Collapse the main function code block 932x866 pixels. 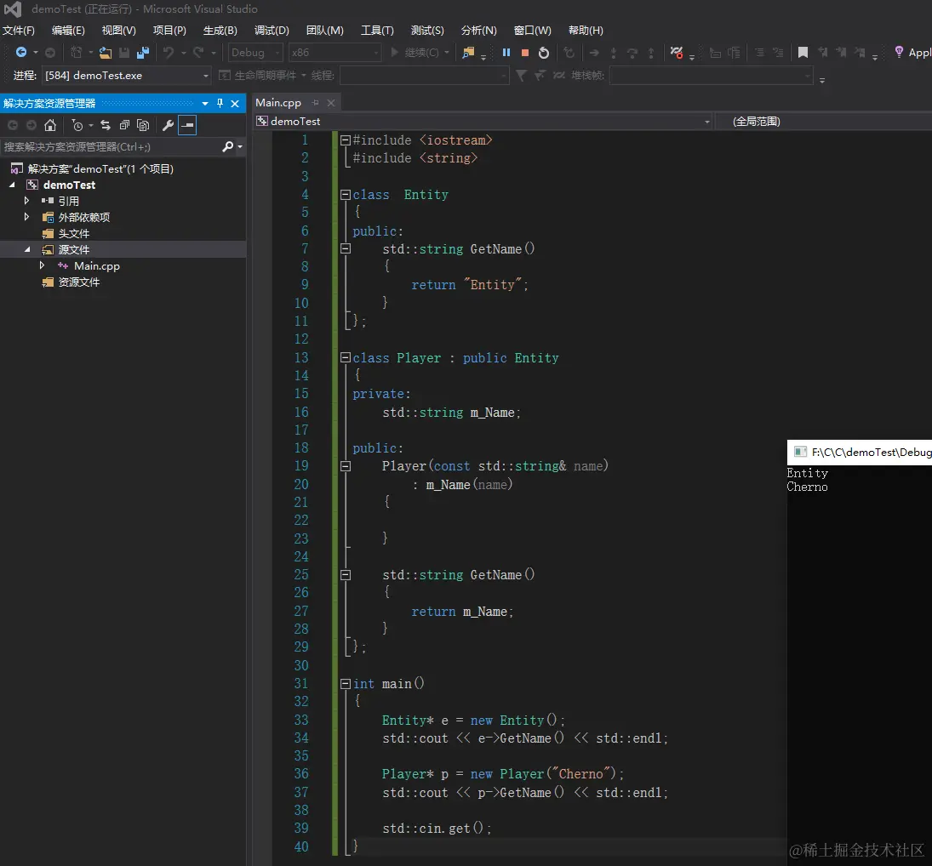tap(346, 684)
